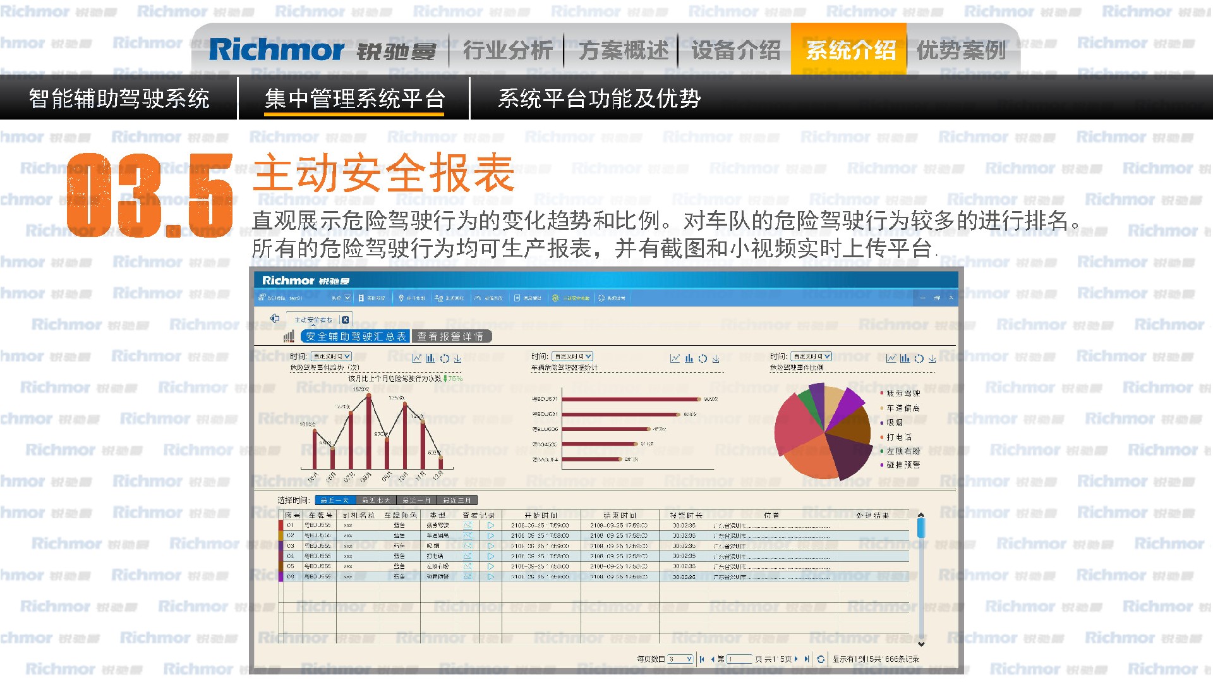Close the 主动安全看板 tab with its X
The image size is (1213, 682).
coord(345,320)
